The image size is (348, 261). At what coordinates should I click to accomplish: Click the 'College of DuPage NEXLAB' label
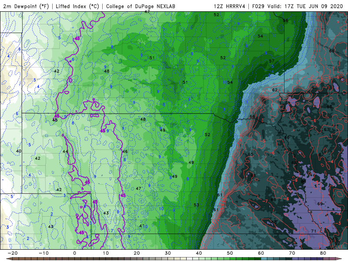(141, 6)
